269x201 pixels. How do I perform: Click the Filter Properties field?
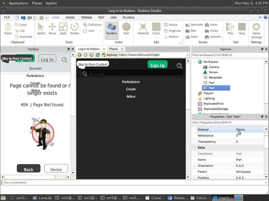230,122
